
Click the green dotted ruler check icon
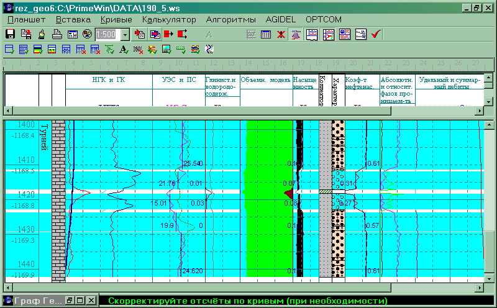click(181, 50)
